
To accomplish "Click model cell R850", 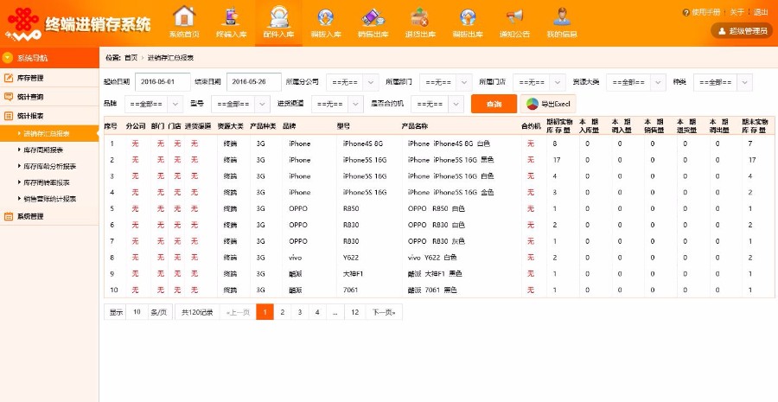I will pyautogui.click(x=351, y=209).
